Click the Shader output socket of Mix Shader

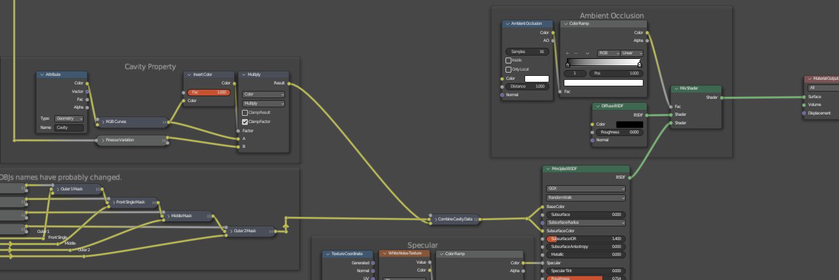click(722, 98)
